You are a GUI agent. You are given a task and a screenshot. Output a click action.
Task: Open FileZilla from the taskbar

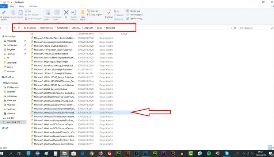pyautogui.click(x=110, y=153)
